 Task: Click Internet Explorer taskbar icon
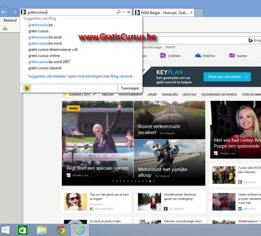point(80,230)
